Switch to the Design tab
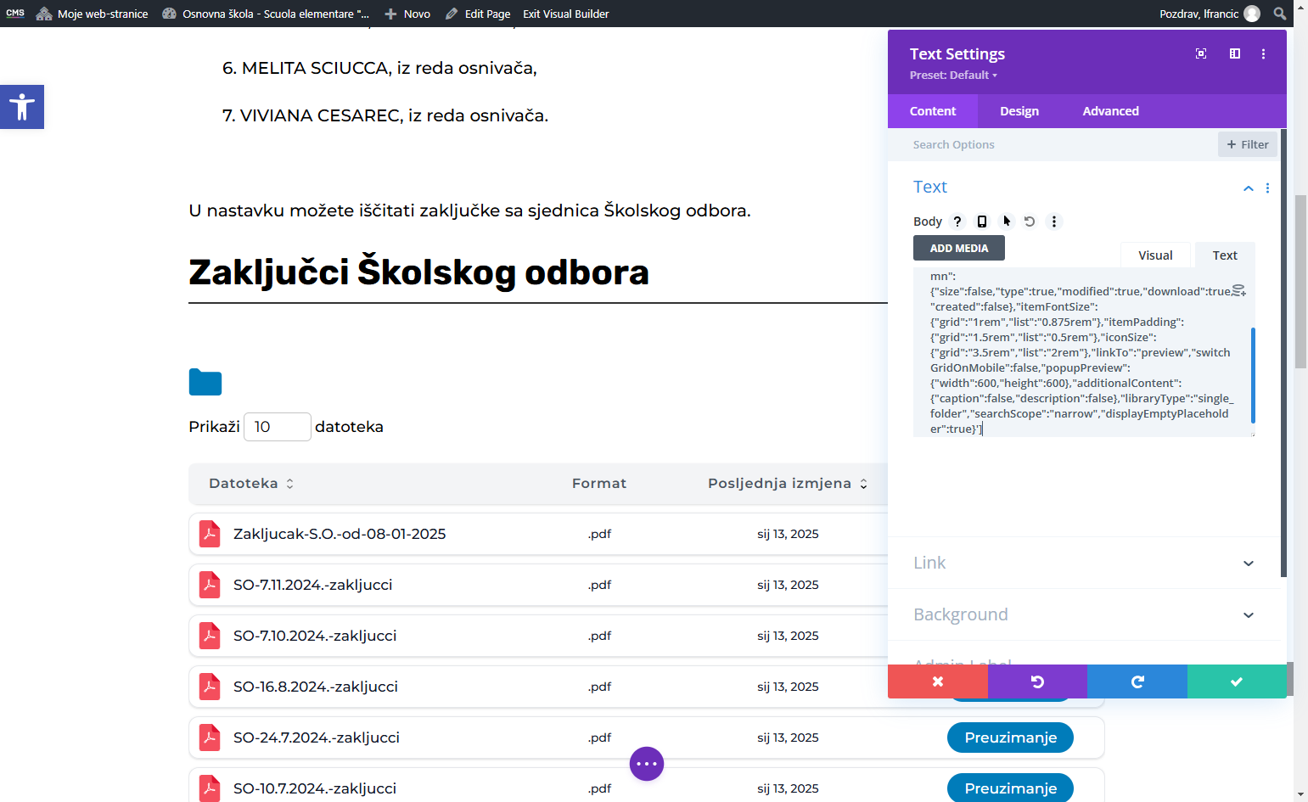Viewport: 1308px width, 802px height. point(1019,111)
